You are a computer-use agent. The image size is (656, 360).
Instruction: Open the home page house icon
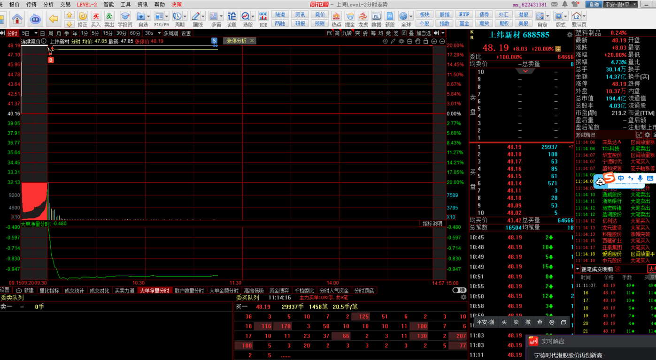tap(17, 19)
